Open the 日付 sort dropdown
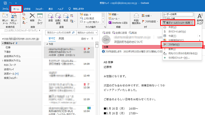Viewport: 205px width, 115px height. [x=85, y=39]
